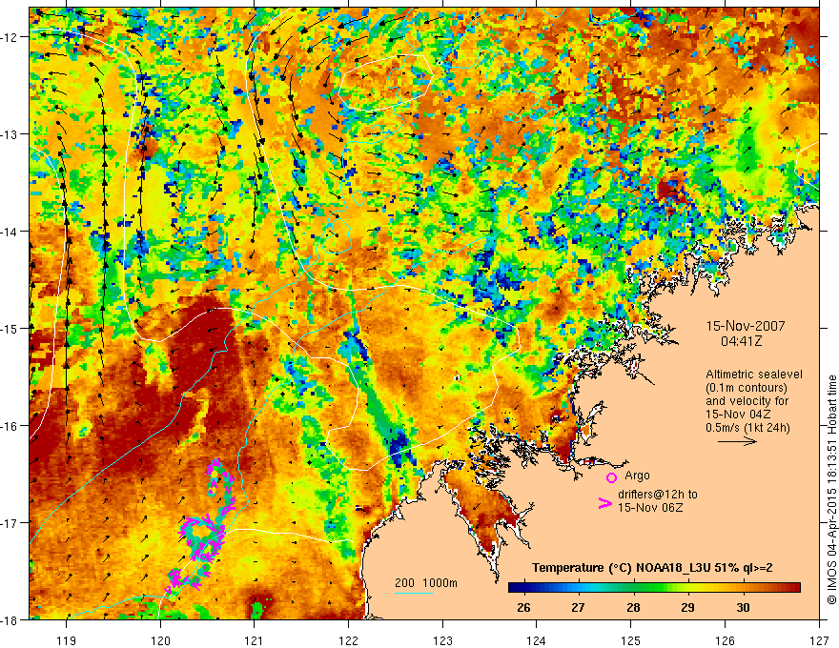Click the dark red end of the colorbar
Screen dimensions: 839x648
point(794,588)
